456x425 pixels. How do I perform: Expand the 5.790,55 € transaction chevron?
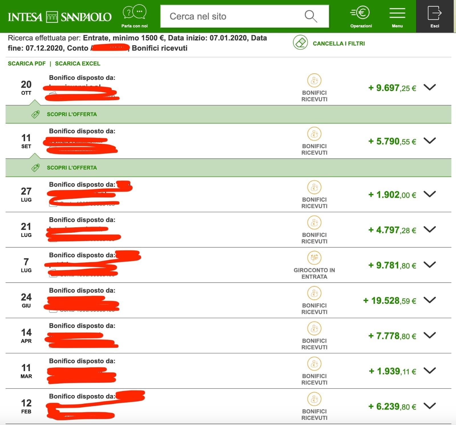pos(429,140)
